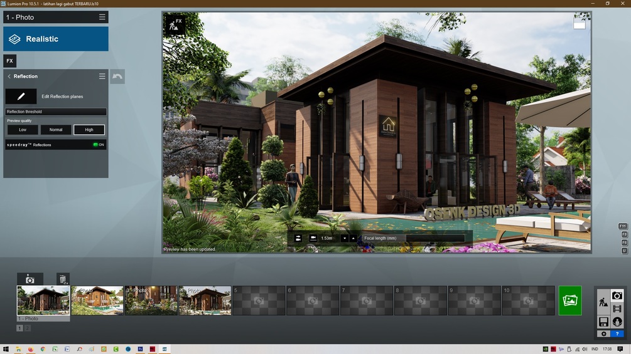
Task: Click the Realistic style button
Action: (x=56, y=39)
